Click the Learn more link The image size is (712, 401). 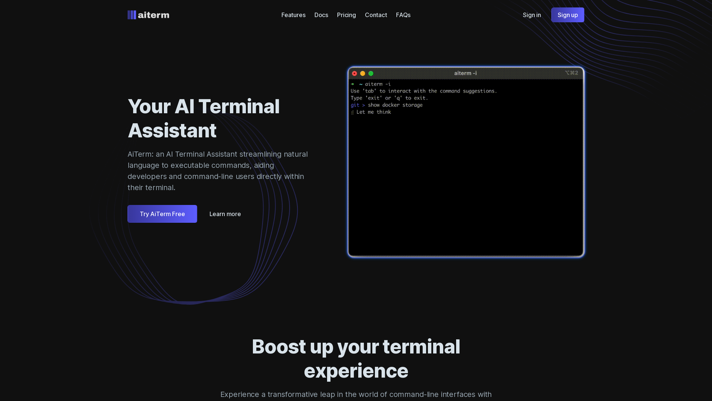point(225,214)
